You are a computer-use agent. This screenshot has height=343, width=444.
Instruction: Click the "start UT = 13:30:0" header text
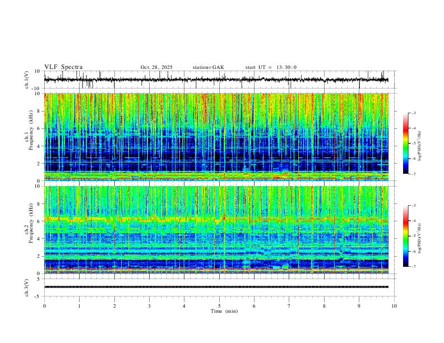pos(271,67)
